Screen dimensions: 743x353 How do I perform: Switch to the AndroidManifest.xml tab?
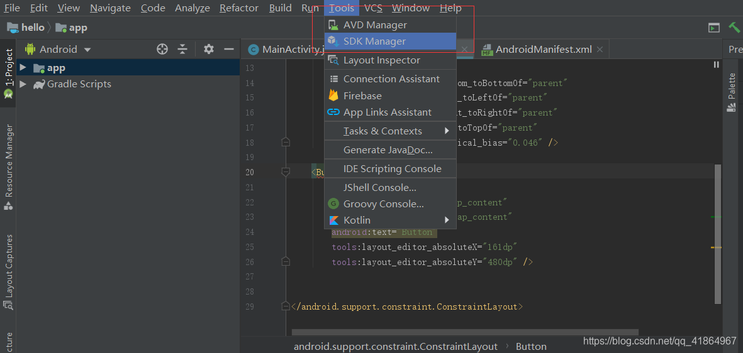point(537,49)
